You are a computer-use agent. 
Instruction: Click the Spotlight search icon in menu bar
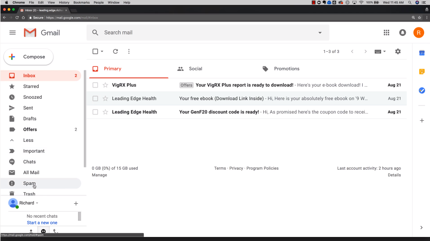click(x=410, y=3)
